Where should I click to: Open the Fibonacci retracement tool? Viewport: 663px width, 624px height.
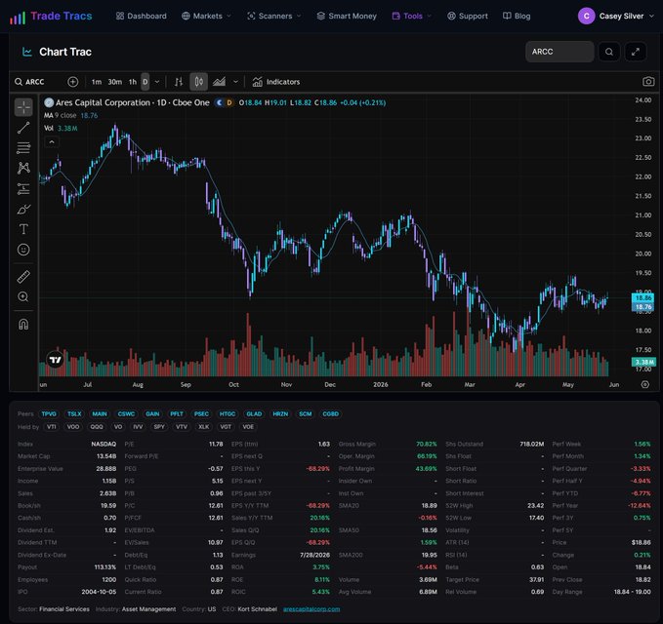[x=23, y=148]
